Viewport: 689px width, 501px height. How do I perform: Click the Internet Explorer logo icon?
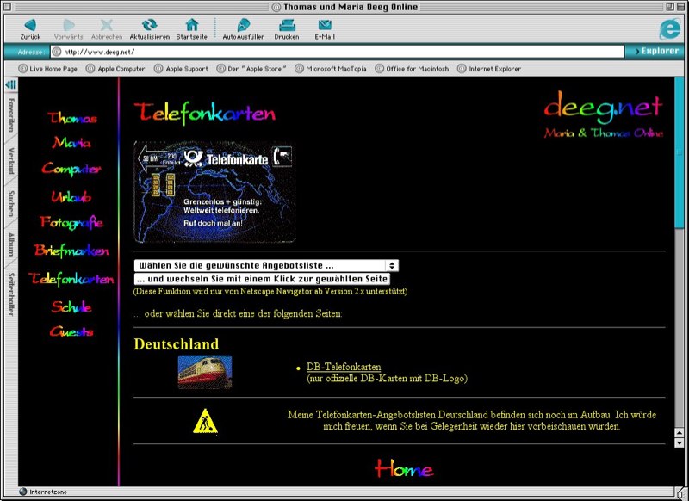pos(669,28)
